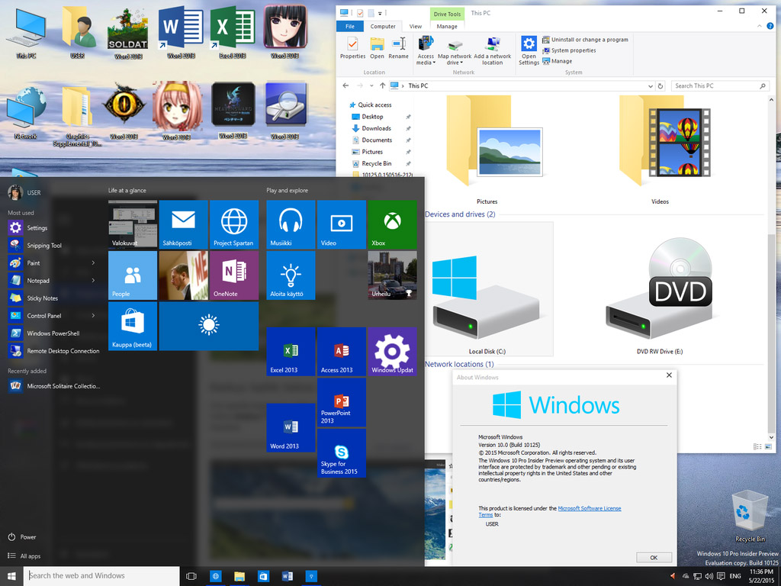The image size is (781, 586).
Task: Launch Remote Desktop Connection
Action: pyautogui.click(x=54, y=351)
